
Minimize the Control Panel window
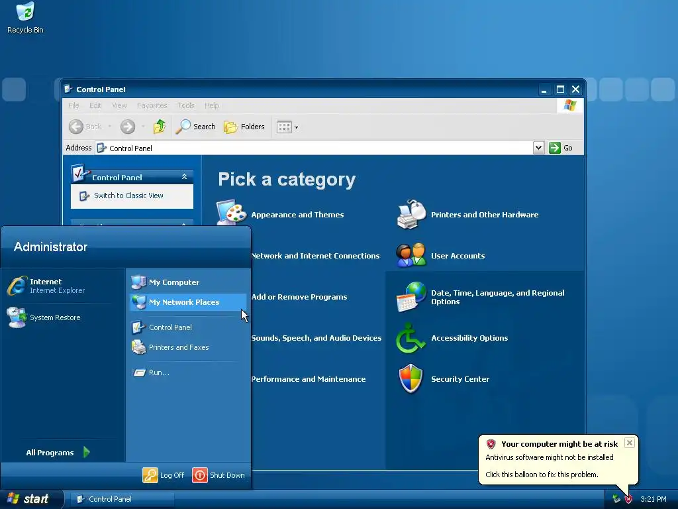pyautogui.click(x=544, y=89)
